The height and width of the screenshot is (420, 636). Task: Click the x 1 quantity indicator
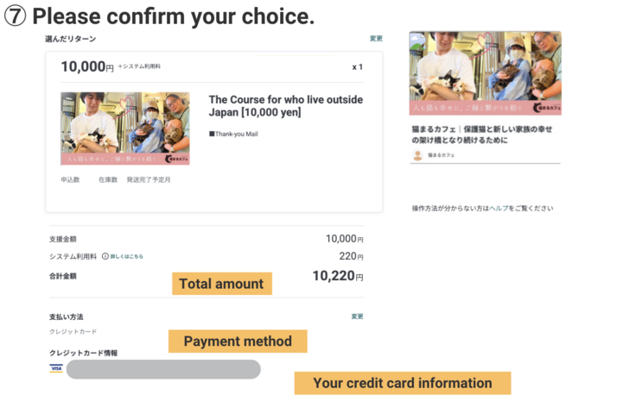358,66
